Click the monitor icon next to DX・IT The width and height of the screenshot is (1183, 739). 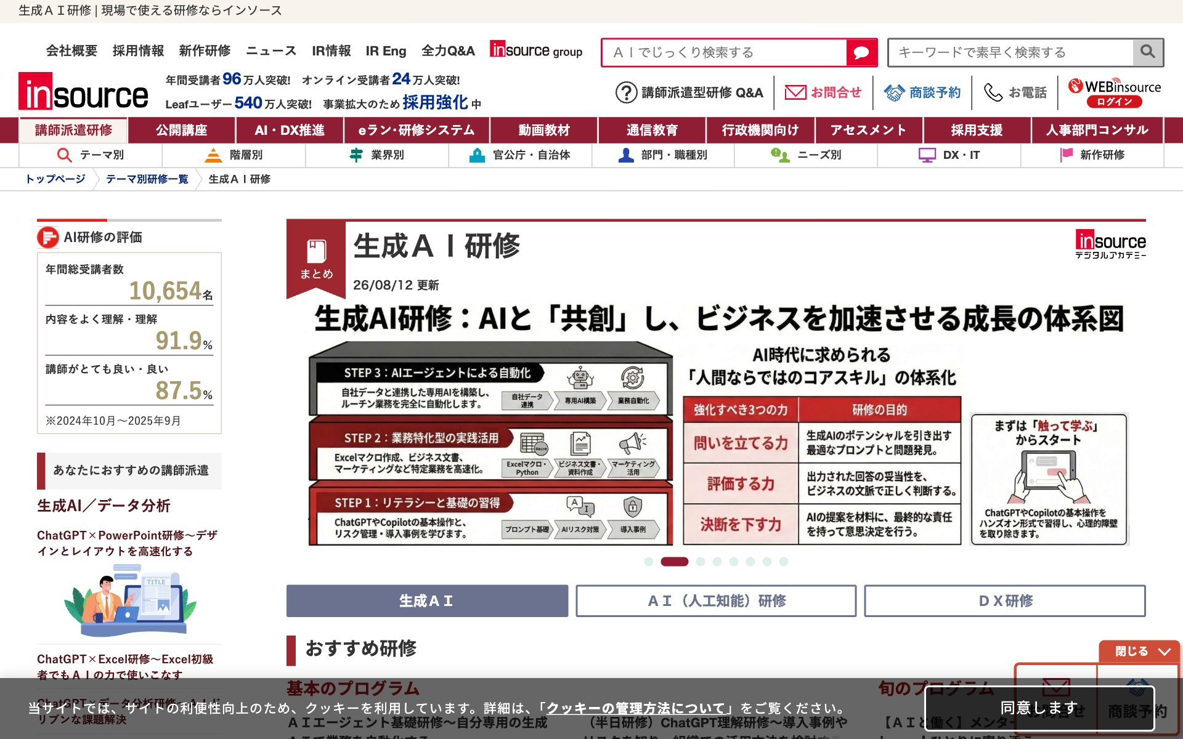tap(927, 155)
